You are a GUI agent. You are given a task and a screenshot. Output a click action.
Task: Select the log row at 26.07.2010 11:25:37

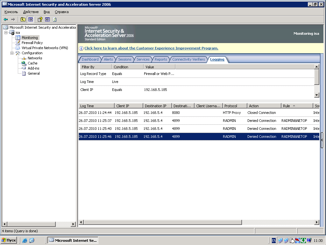click(x=199, y=121)
